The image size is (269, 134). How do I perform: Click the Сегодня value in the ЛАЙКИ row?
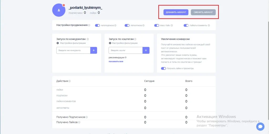click(145, 90)
